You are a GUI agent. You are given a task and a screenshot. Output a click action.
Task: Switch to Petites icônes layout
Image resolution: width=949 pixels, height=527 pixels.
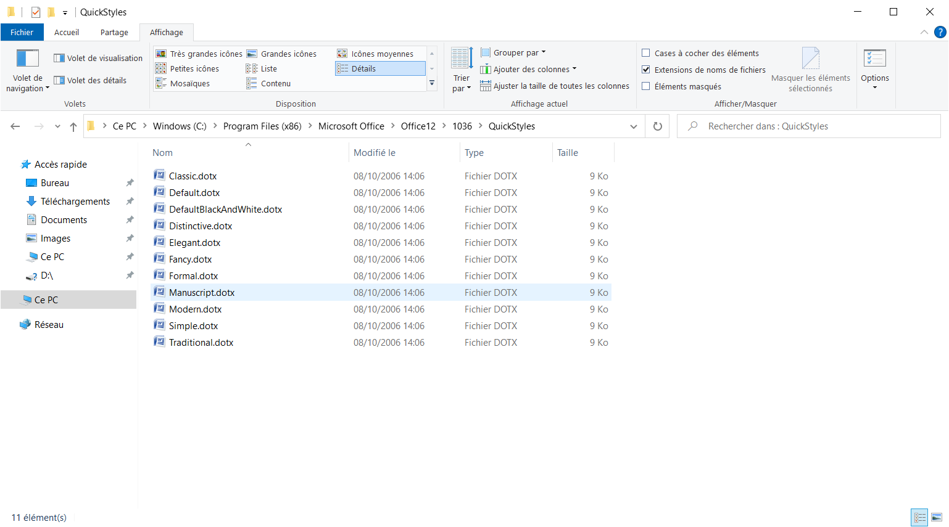tap(188, 68)
